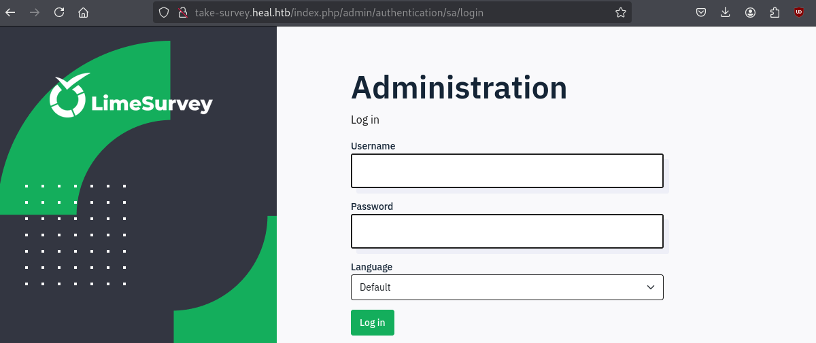Open the downloads panel
Image resolution: width=816 pixels, height=343 pixels.
[x=726, y=12]
